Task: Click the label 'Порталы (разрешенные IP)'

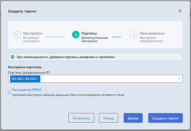Action: tap(29, 73)
